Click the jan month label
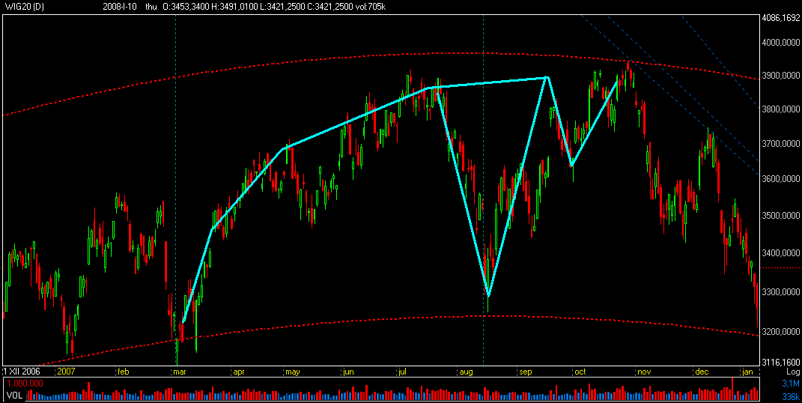 [x=748, y=372]
